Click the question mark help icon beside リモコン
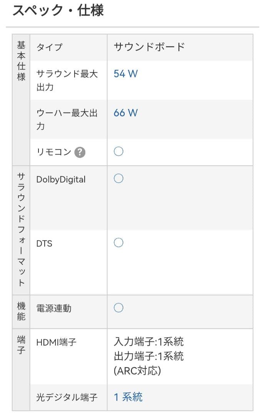The height and width of the screenshot is (416, 260). [x=80, y=153]
